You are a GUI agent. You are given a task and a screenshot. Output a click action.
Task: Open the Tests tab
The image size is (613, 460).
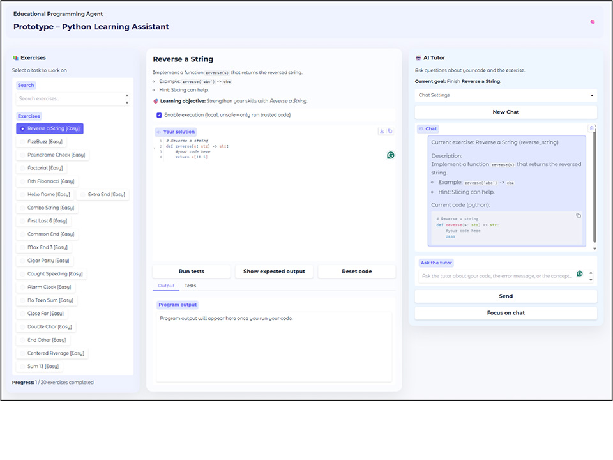(x=190, y=286)
